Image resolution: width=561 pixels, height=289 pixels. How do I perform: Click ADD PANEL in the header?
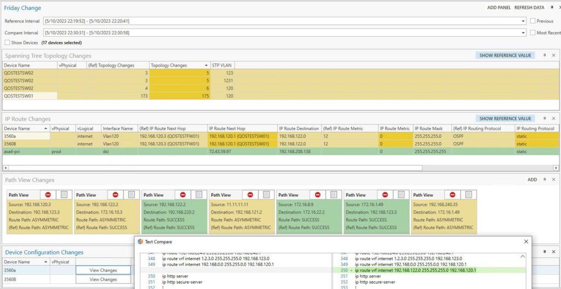coord(499,8)
